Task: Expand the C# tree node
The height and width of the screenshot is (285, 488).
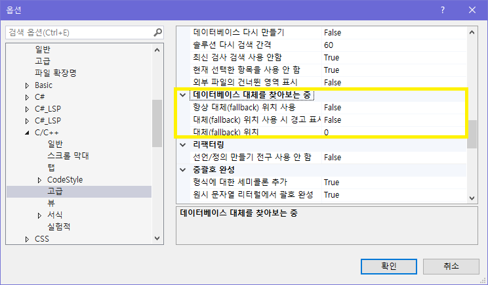Action: pos(27,97)
